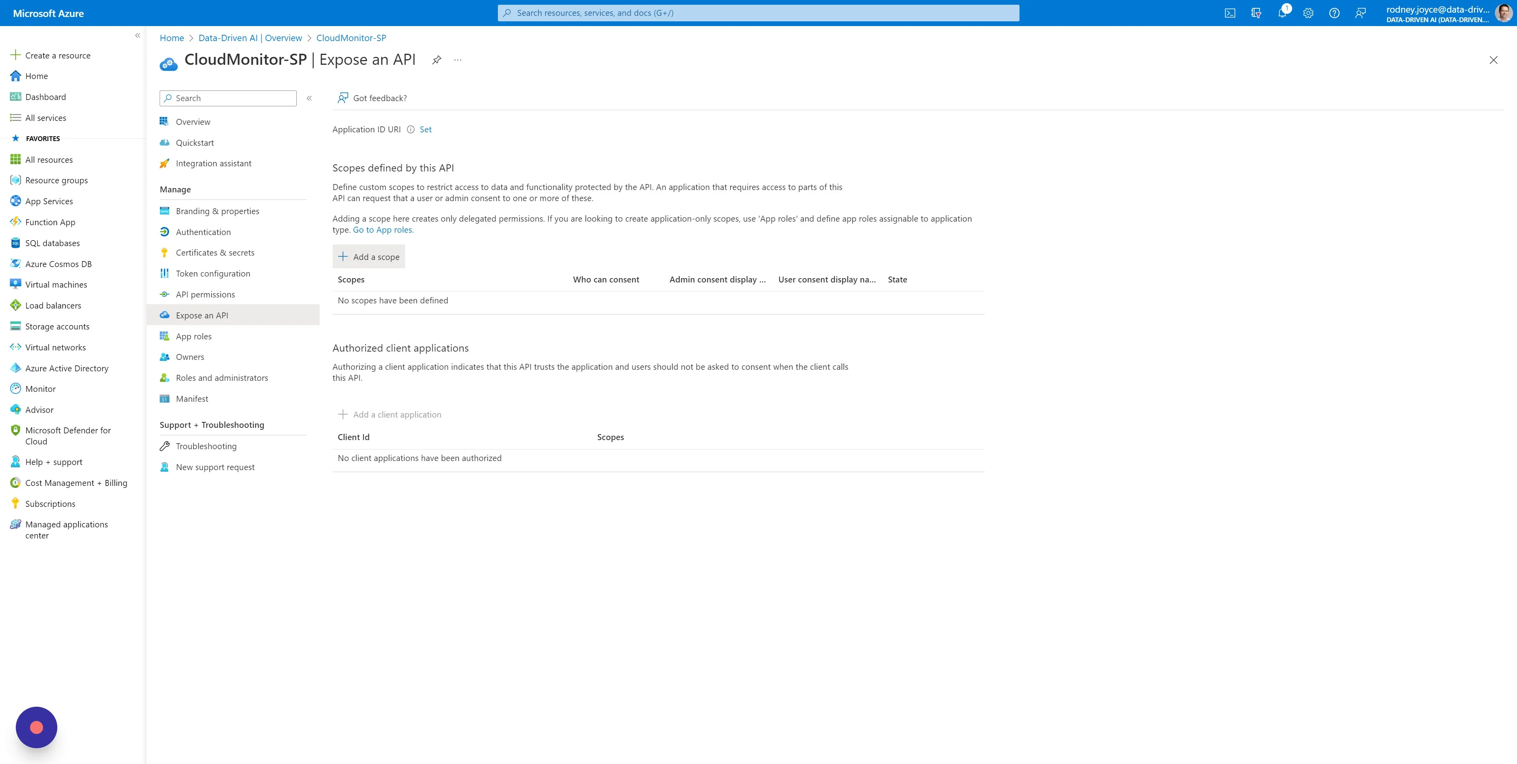Image resolution: width=1517 pixels, height=764 pixels.
Task: Collapse the left portal sidebar
Action: click(137, 35)
